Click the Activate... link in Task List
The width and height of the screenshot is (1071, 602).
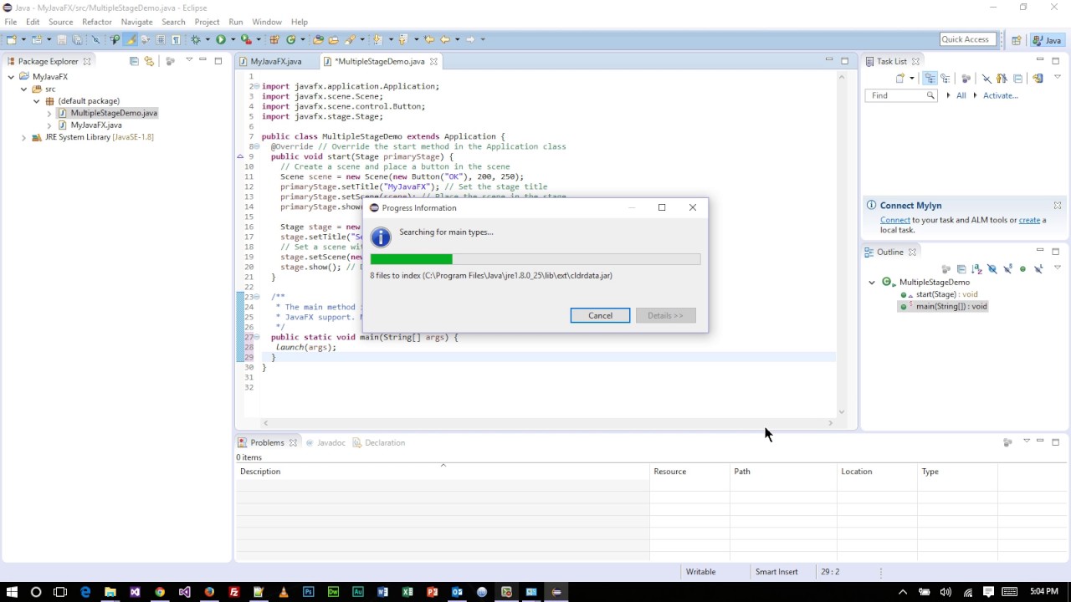point(1000,95)
